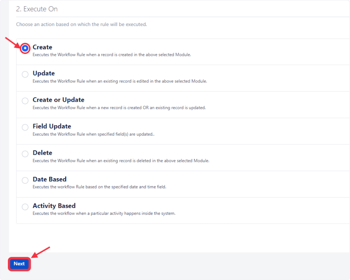Screen dimensions: 350x280
Task: Click the '2. Execute On' section heading
Action: pos(37,9)
